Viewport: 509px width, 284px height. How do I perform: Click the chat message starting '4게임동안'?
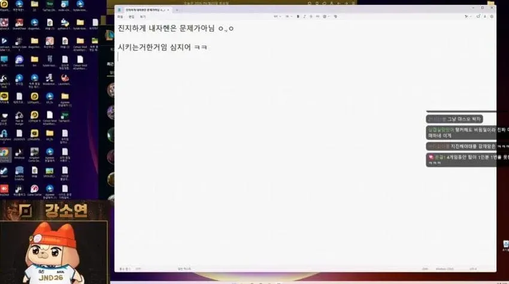(x=468, y=159)
